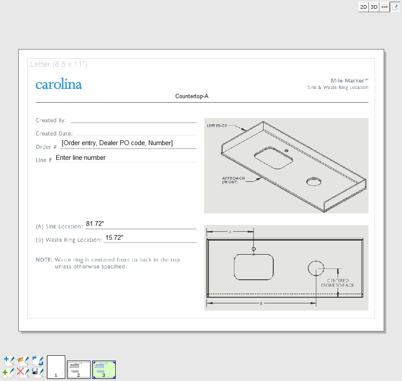Delete the current paper sheet
402x381 pixels.
[x=23, y=372]
